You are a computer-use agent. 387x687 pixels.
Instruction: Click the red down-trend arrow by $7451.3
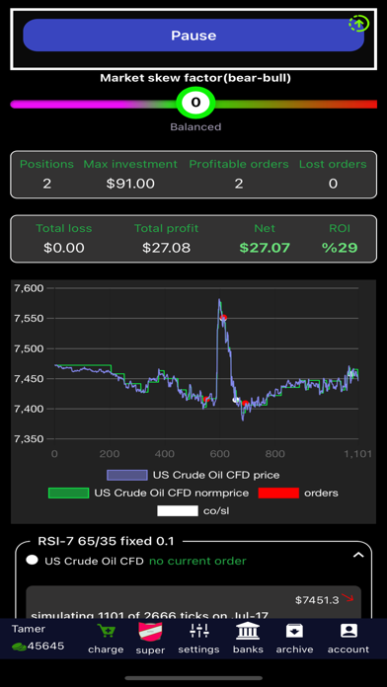pos(348,597)
